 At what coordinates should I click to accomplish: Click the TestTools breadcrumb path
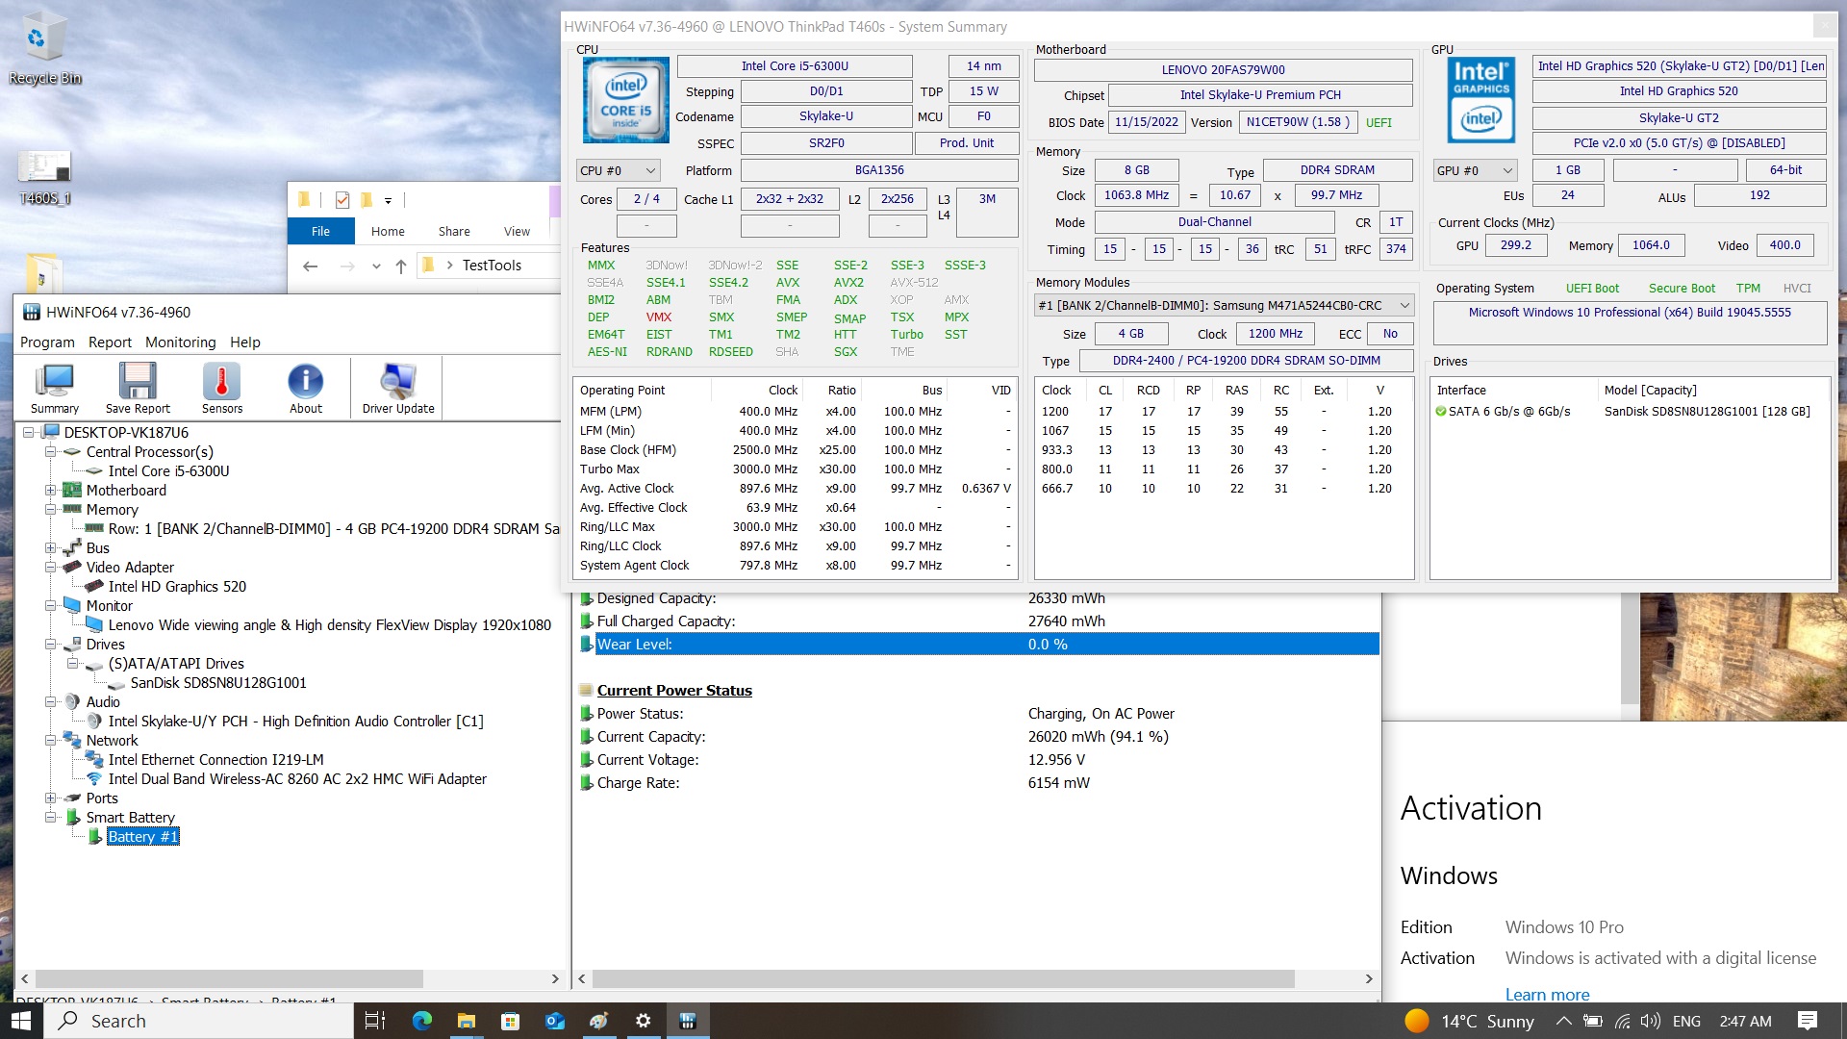pos(492,266)
